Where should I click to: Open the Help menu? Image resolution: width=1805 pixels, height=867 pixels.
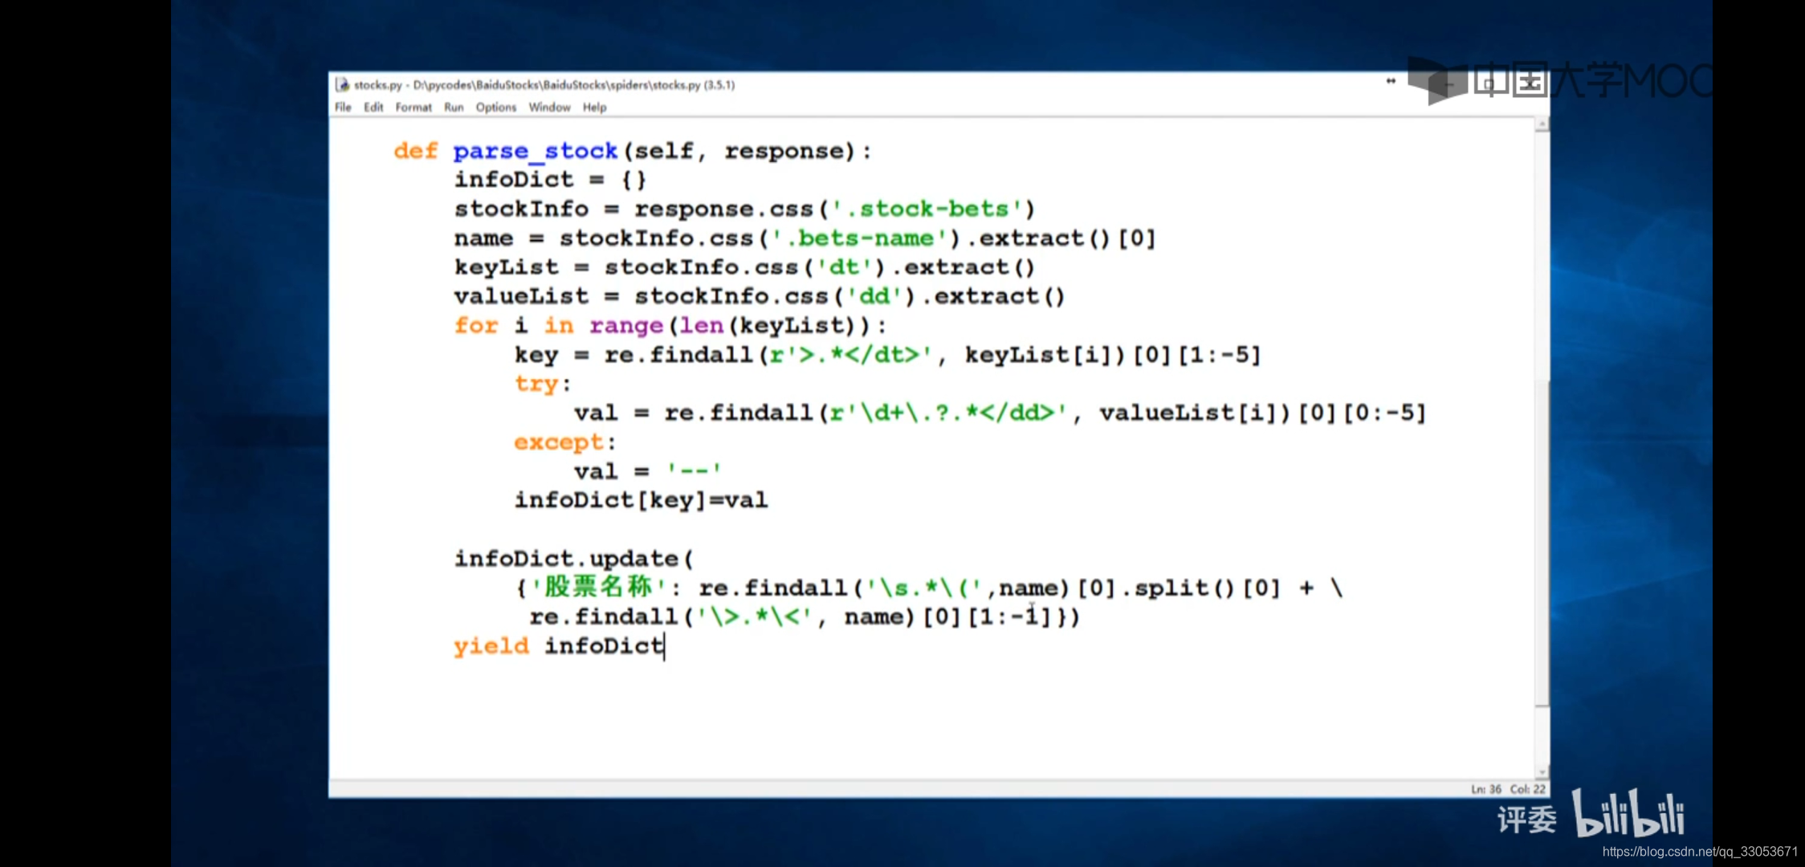[x=595, y=108]
